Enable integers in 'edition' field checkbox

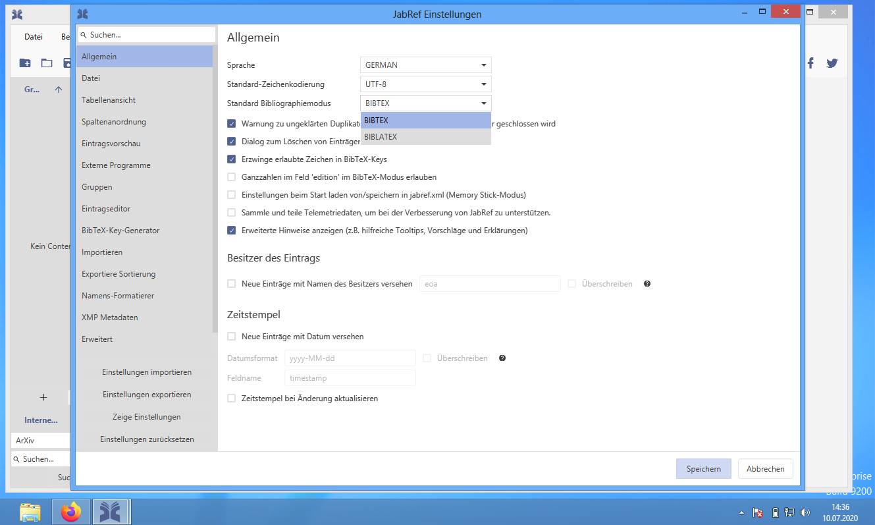tap(232, 177)
